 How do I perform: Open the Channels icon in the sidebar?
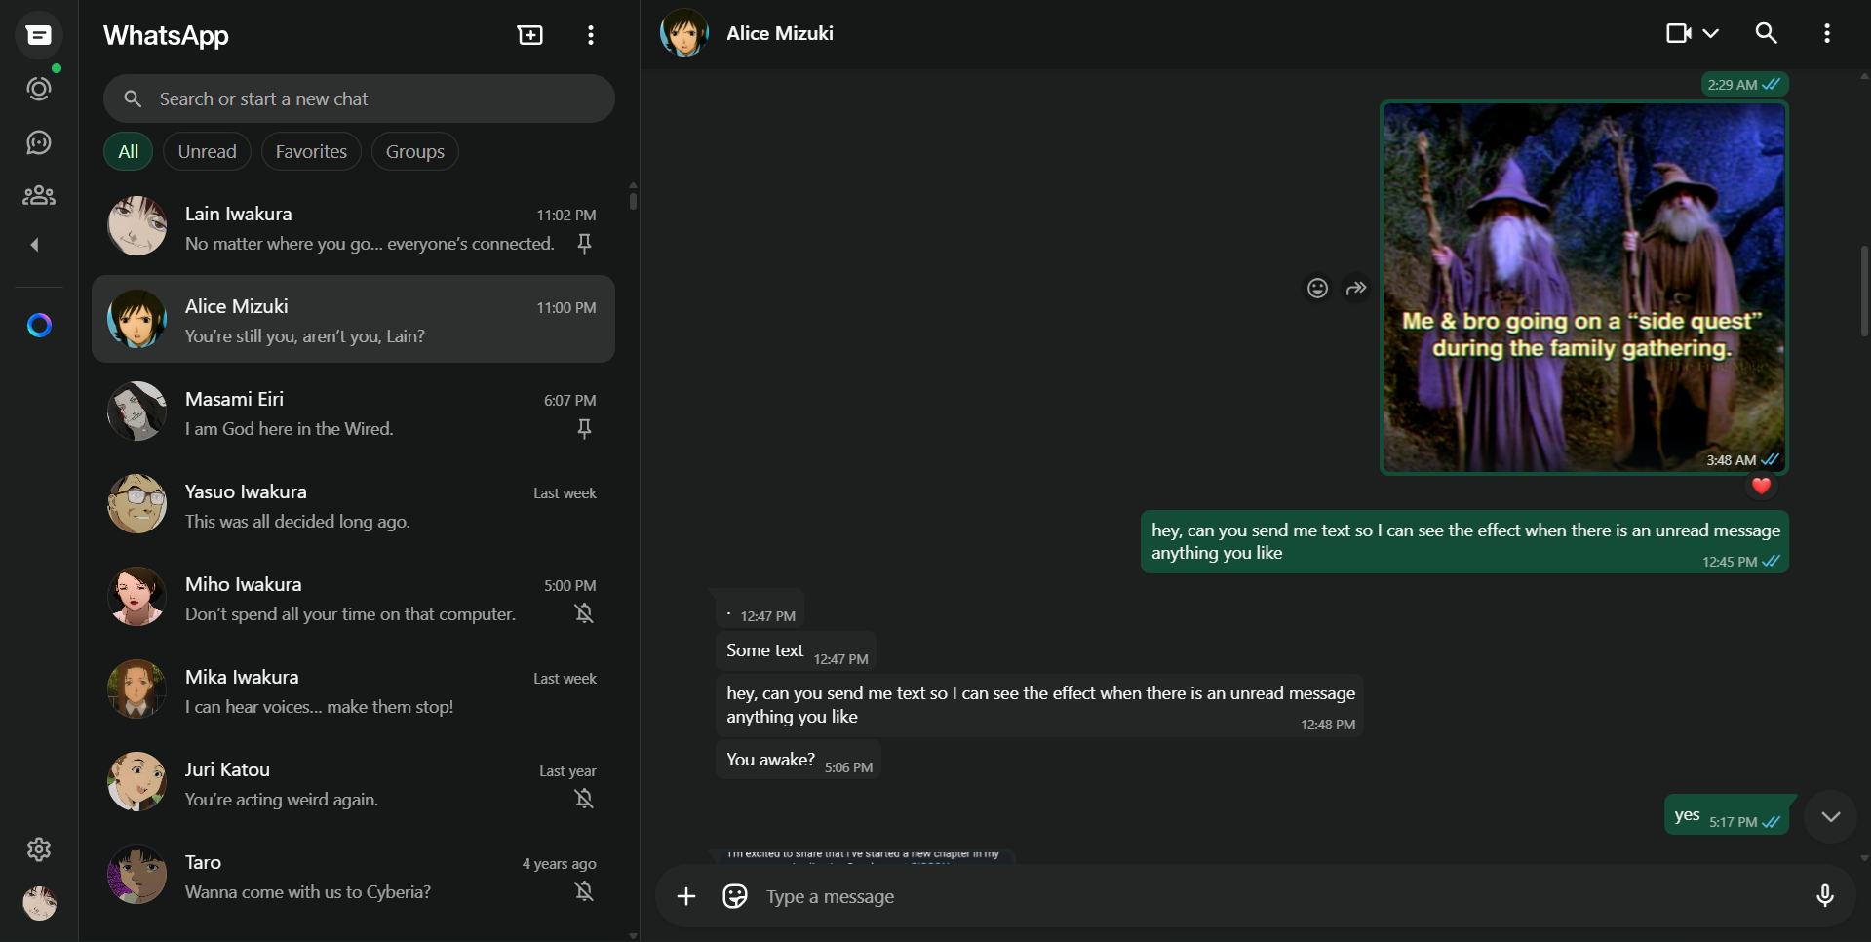[39, 142]
